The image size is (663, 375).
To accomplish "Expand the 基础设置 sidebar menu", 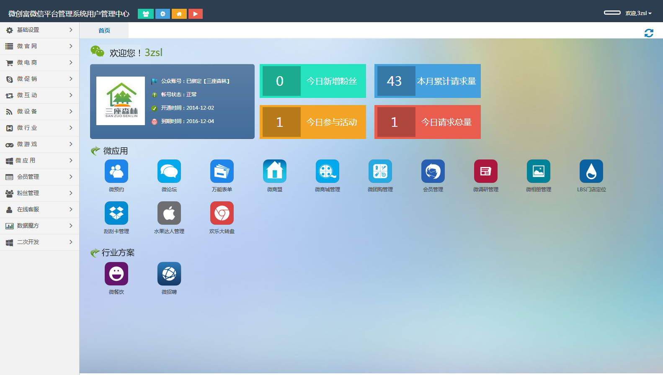I will pyautogui.click(x=39, y=30).
